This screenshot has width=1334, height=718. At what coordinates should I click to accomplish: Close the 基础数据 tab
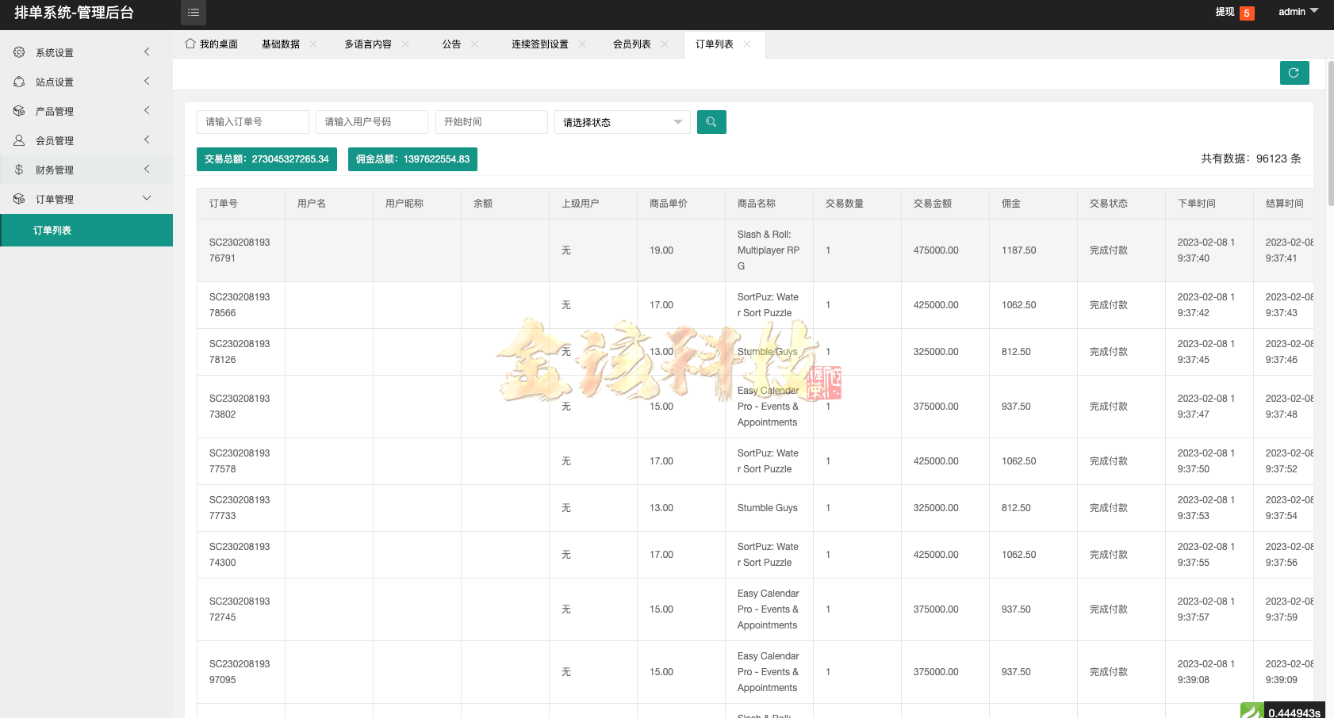(312, 44)
